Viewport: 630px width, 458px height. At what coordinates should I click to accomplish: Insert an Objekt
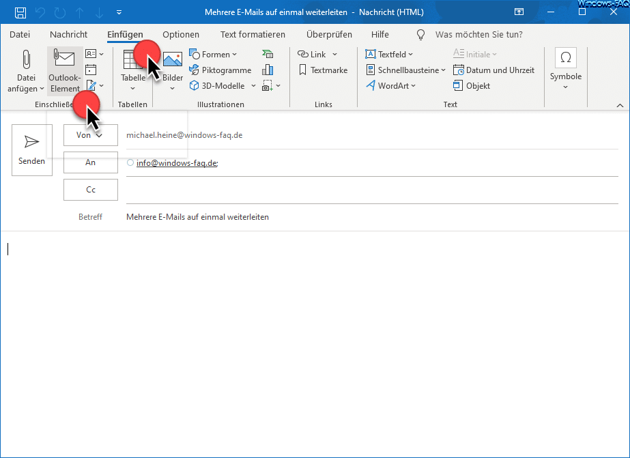[471, 85]
